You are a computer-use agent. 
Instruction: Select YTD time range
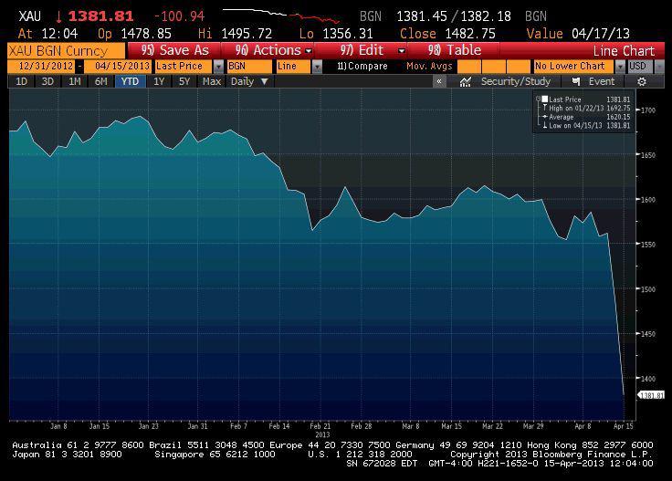click(x=130, y=81)
